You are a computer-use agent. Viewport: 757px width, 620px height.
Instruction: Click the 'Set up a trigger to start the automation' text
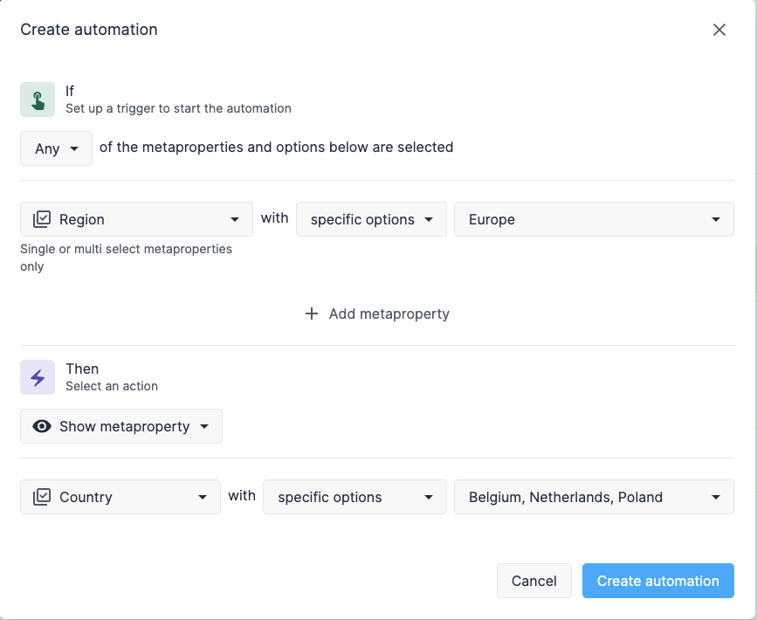(179, 108)
